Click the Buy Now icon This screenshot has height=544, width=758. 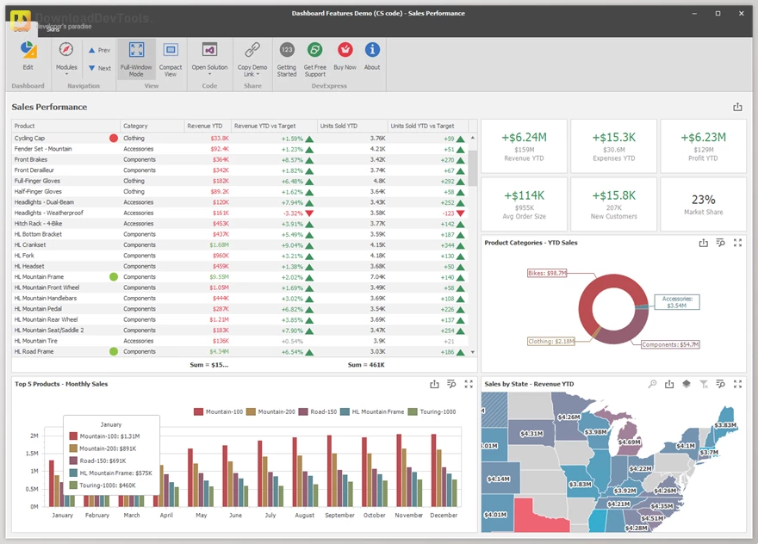coord(345,49)
